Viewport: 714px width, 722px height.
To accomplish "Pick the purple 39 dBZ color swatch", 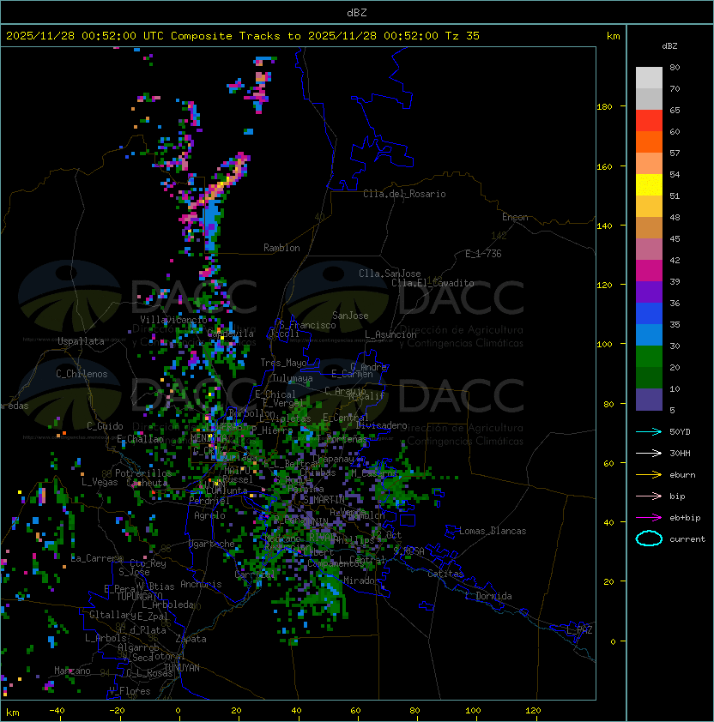I will coord(649,292).
